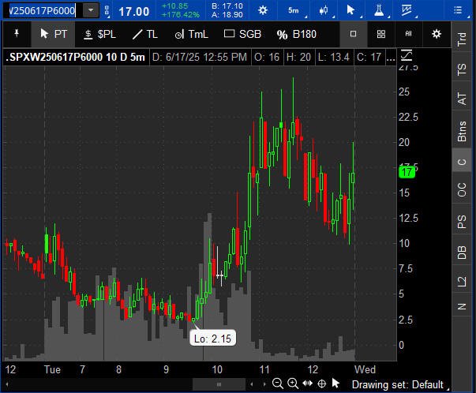Select the TL trendline tool
The image size is (476, 393).
[145, 34]
